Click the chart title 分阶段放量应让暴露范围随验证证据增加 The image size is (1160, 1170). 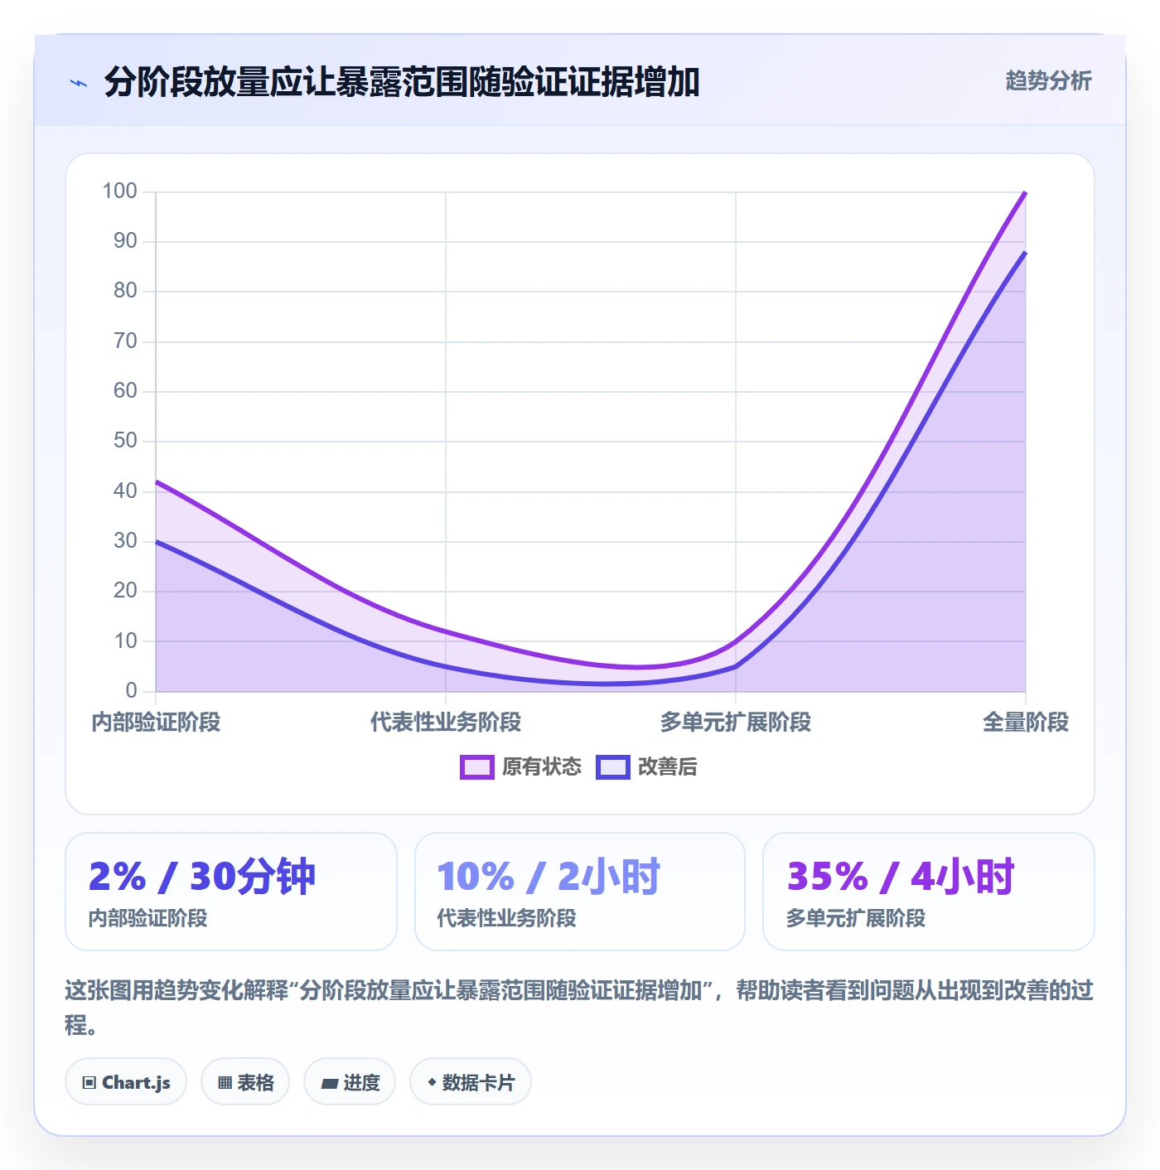point(402,82)
